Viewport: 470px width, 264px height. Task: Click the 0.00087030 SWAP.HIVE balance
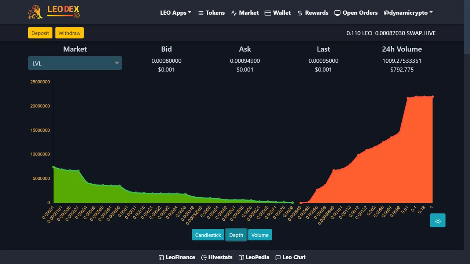coord(406,33)
